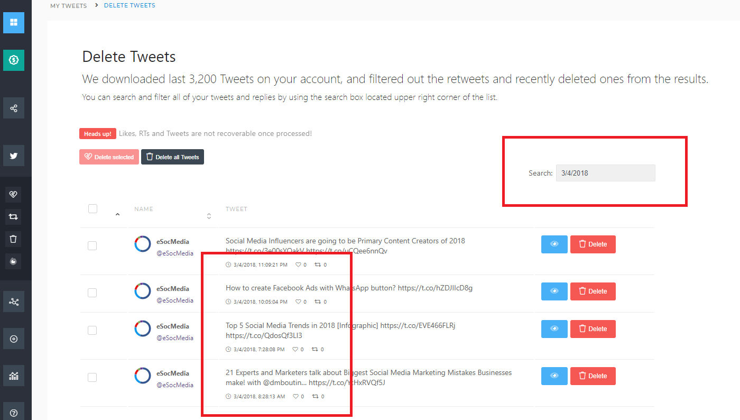740x420 pixels.
Task: Click the circular sidebar icon below the trash bin
Action: [14, 260]
